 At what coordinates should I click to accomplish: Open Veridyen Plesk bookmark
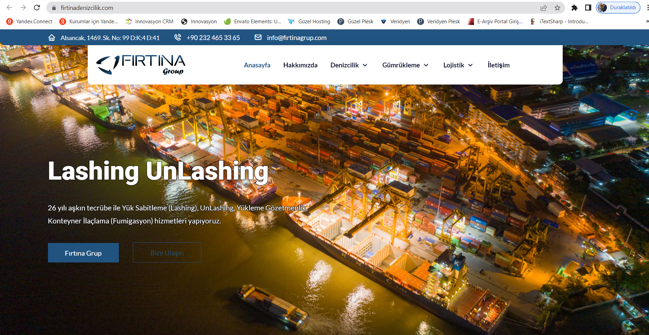439,22
